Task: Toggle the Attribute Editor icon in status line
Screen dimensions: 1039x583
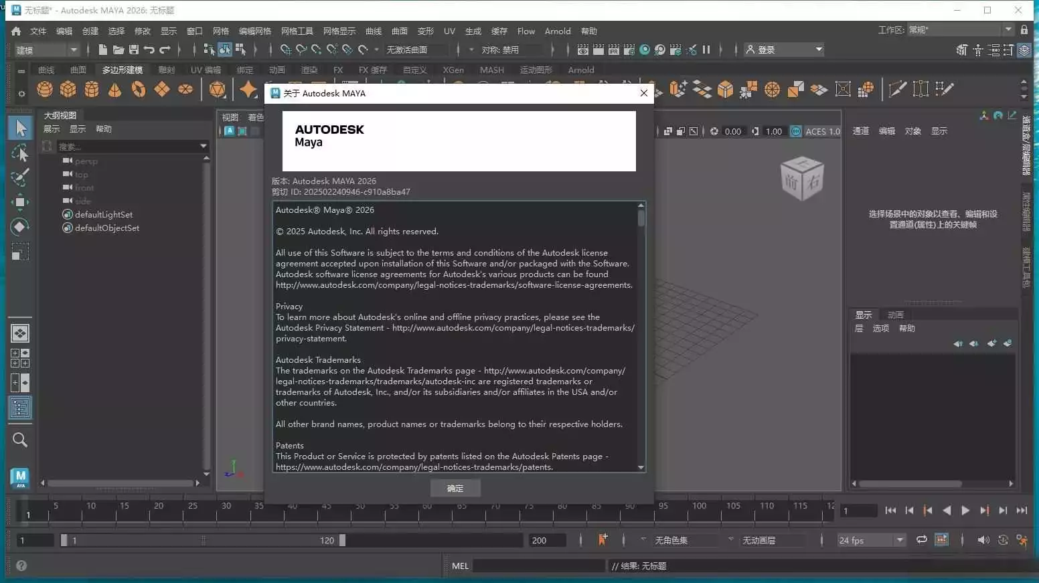Action: coord(993,50)
